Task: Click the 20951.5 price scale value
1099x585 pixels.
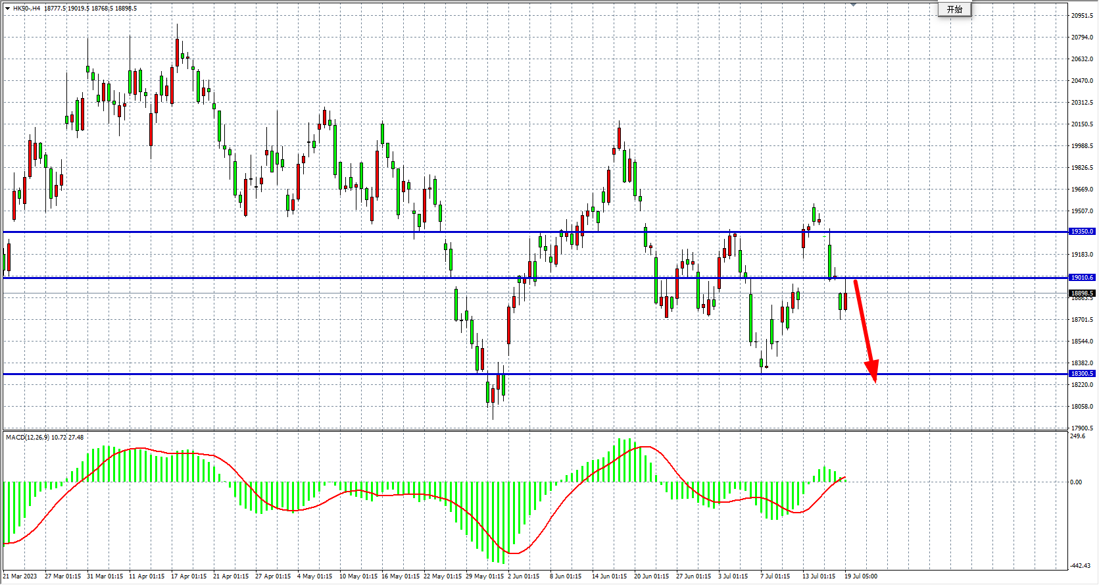Action: [x=1081, y=15]
